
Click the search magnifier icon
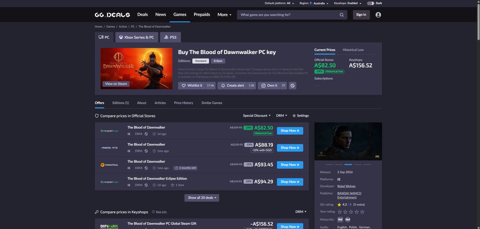coord(342,15)
